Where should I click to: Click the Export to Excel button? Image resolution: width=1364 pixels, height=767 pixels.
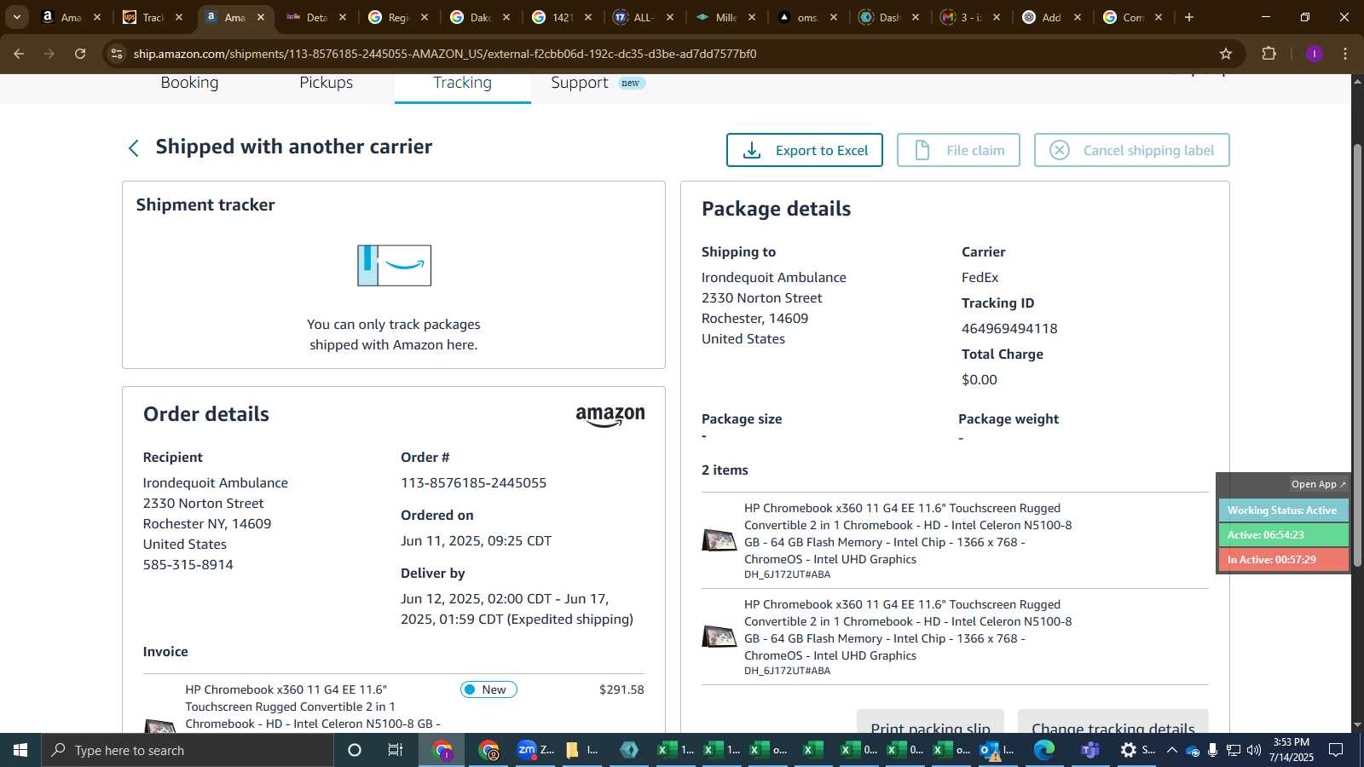coord(804,150)
